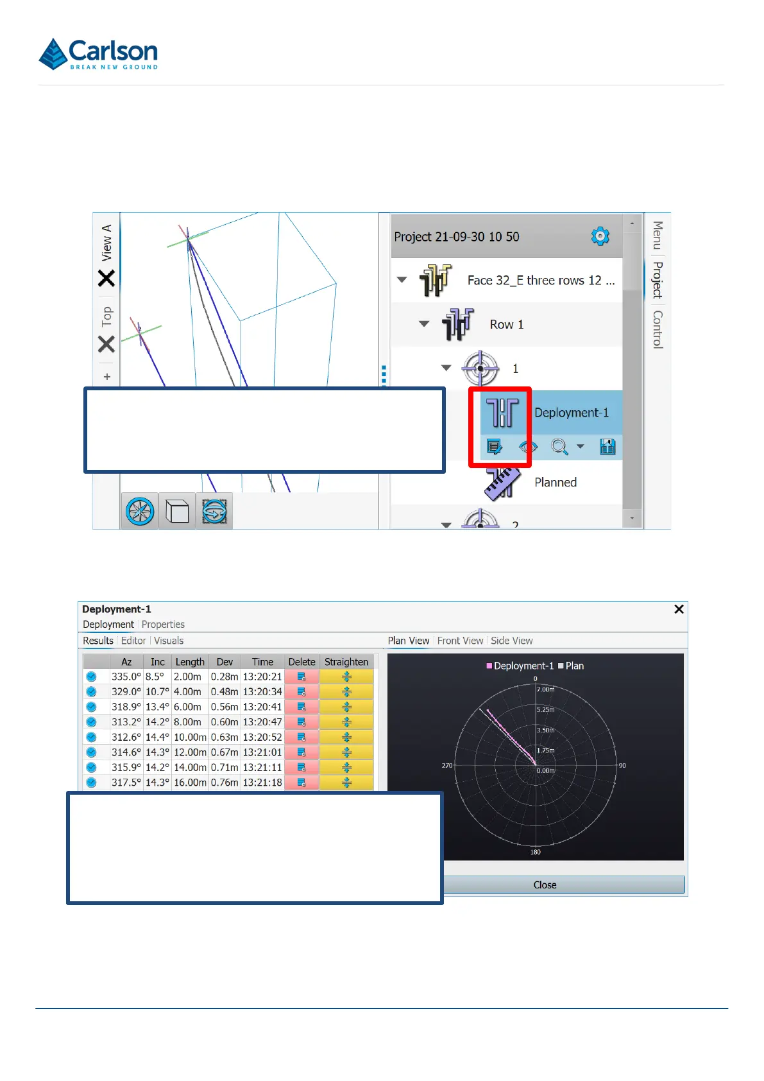Toggle Deployment-1 visibility eye icon
The width and height of the screenshot is (764, 1081).
point(527,447)
